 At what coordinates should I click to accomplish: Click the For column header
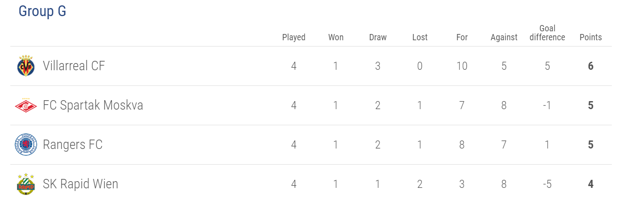pos(462,38)
